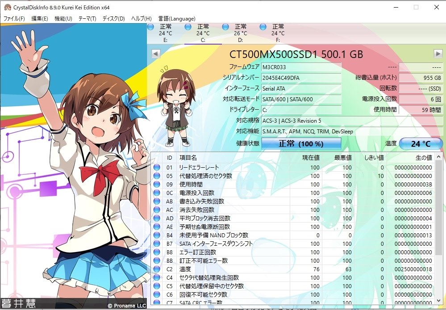
Task: Click the 6 回 power-on count value
Action: (421, 99)
